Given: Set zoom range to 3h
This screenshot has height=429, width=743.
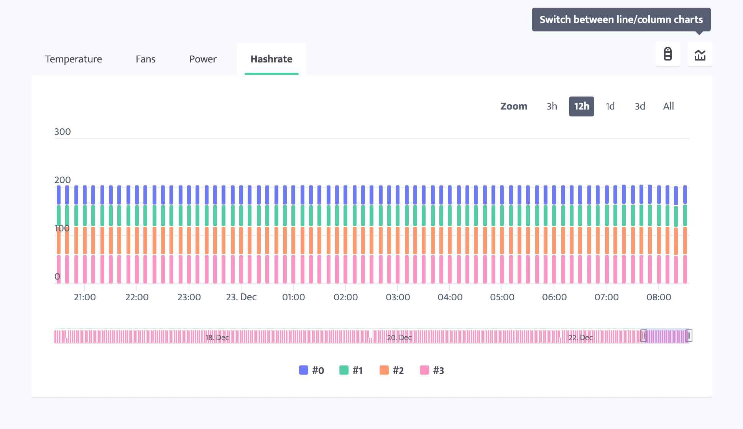Looking at the screenshot, I should (x=552, y=106).
